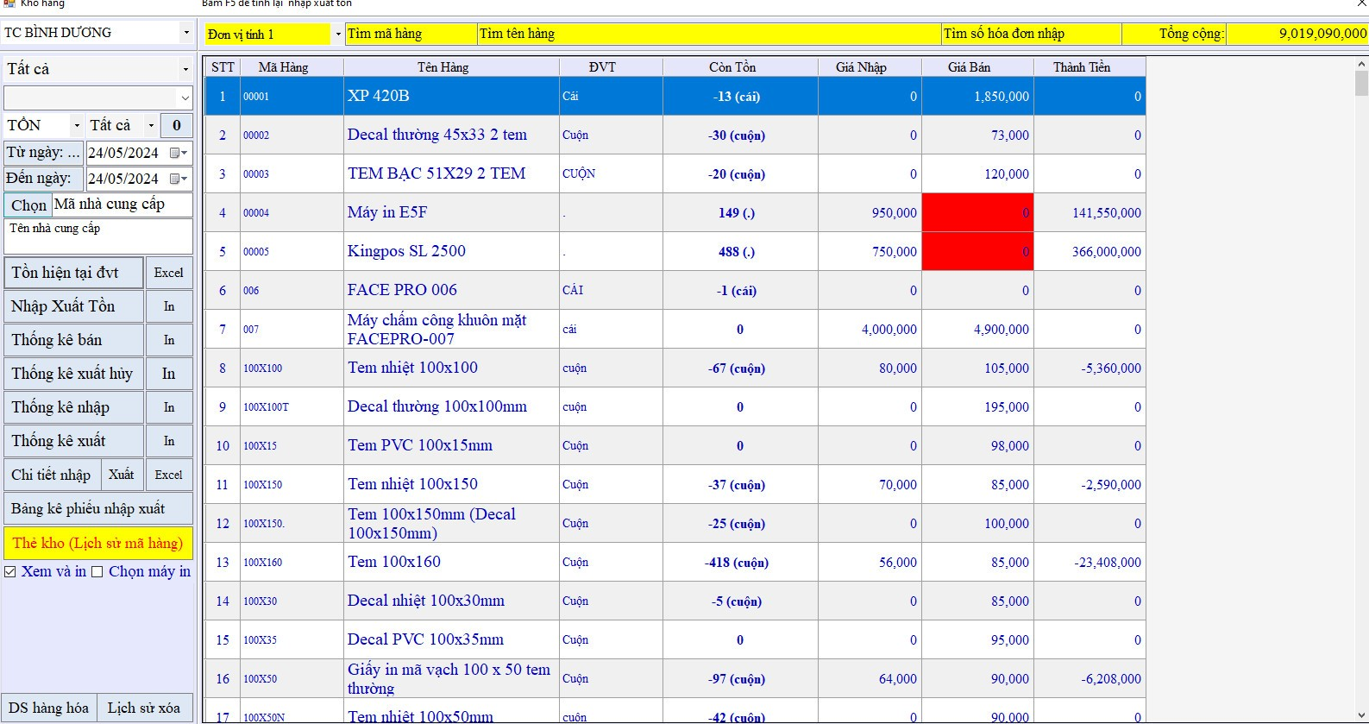Print the Thống kê xuất report
This screenshot has width=1369, height=724.
click(x=169, y=441)
